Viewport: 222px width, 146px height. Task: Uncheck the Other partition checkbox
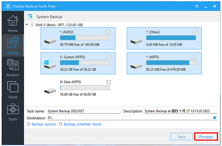pos(195,32)
